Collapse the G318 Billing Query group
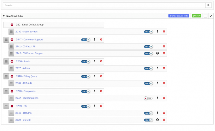The height and width of the screenshot is (131, 215). click(12, 76)
